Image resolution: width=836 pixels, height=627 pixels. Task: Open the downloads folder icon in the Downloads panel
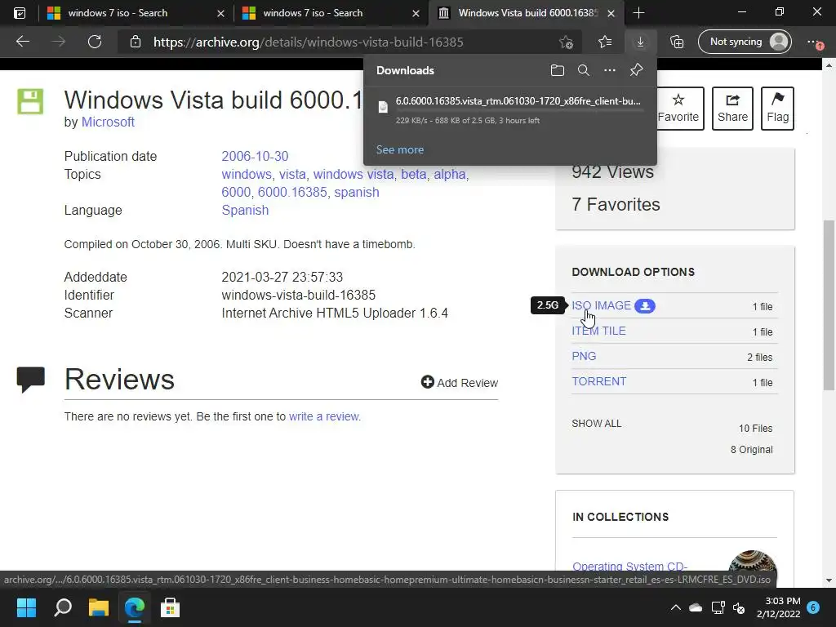point(557,70)
